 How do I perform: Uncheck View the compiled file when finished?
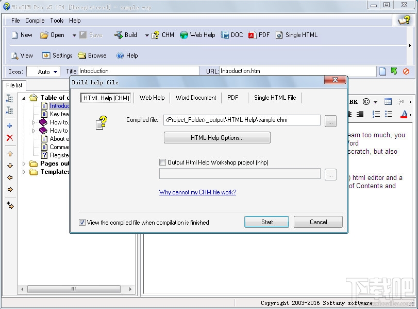(82, 222)
